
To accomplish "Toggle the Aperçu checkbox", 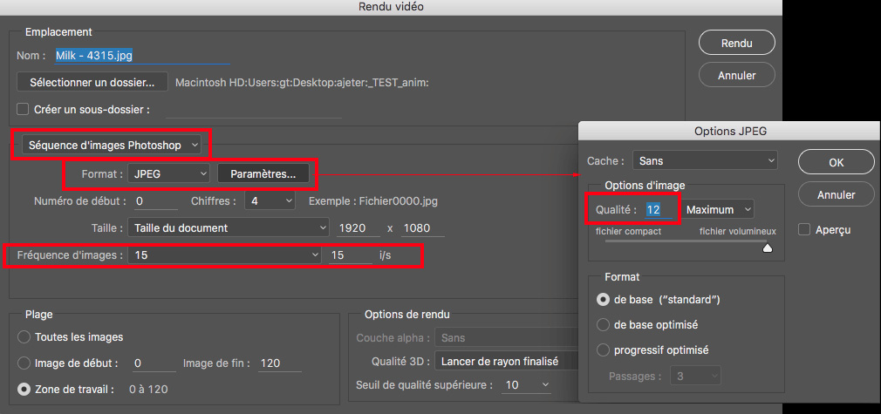I will coord(804,229).
